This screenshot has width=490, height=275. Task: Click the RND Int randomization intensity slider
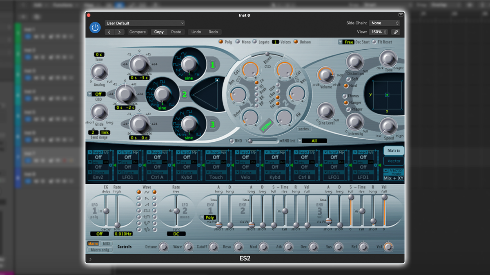(263, 141)
